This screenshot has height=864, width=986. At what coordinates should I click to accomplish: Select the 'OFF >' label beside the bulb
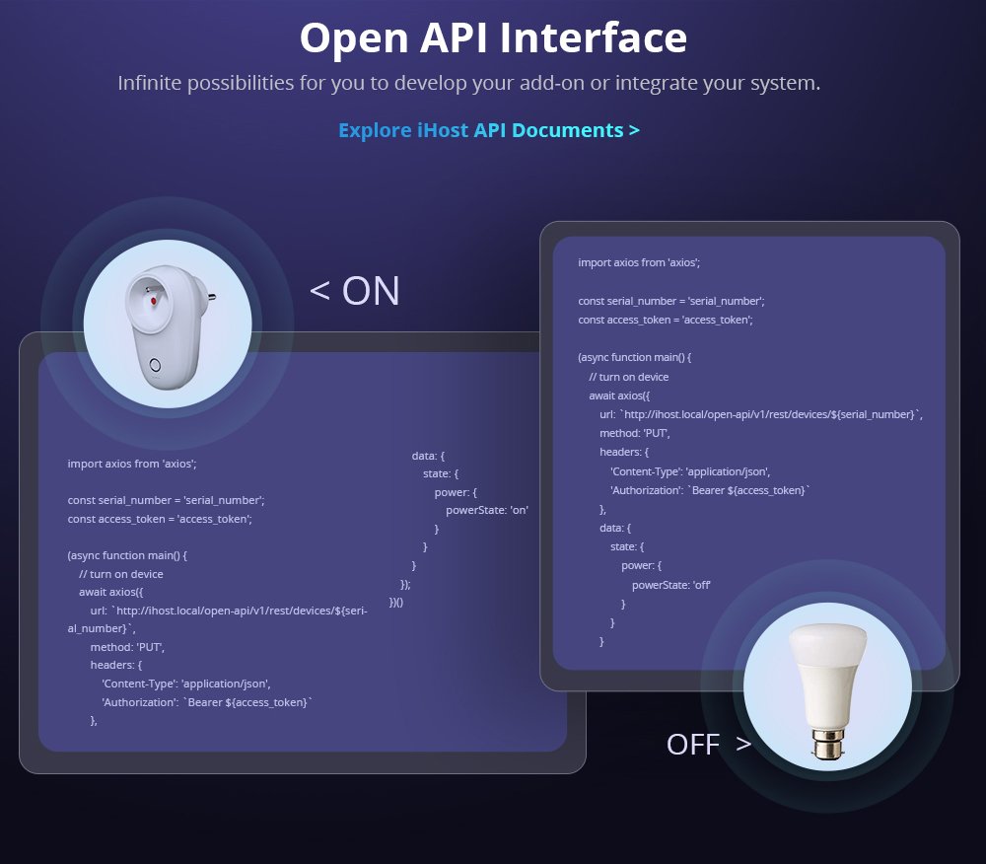tap(708, 744)
